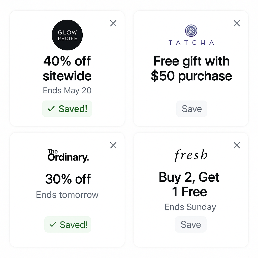
Task: Open the 40% off sitewide headline
Action: (x=67, y=68)
